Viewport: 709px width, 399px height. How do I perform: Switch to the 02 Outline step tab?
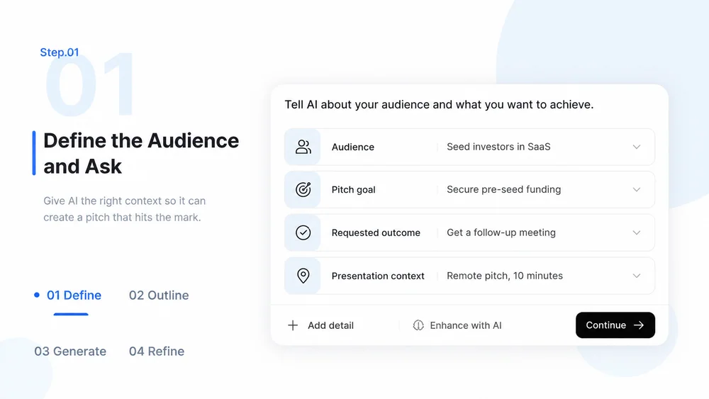point(159,295)
